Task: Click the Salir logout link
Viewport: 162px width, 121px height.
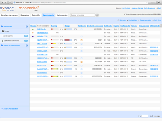Action: tap(160, 8)
